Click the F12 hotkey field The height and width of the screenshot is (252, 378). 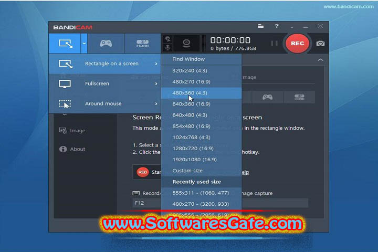click(x=146, y=203)
